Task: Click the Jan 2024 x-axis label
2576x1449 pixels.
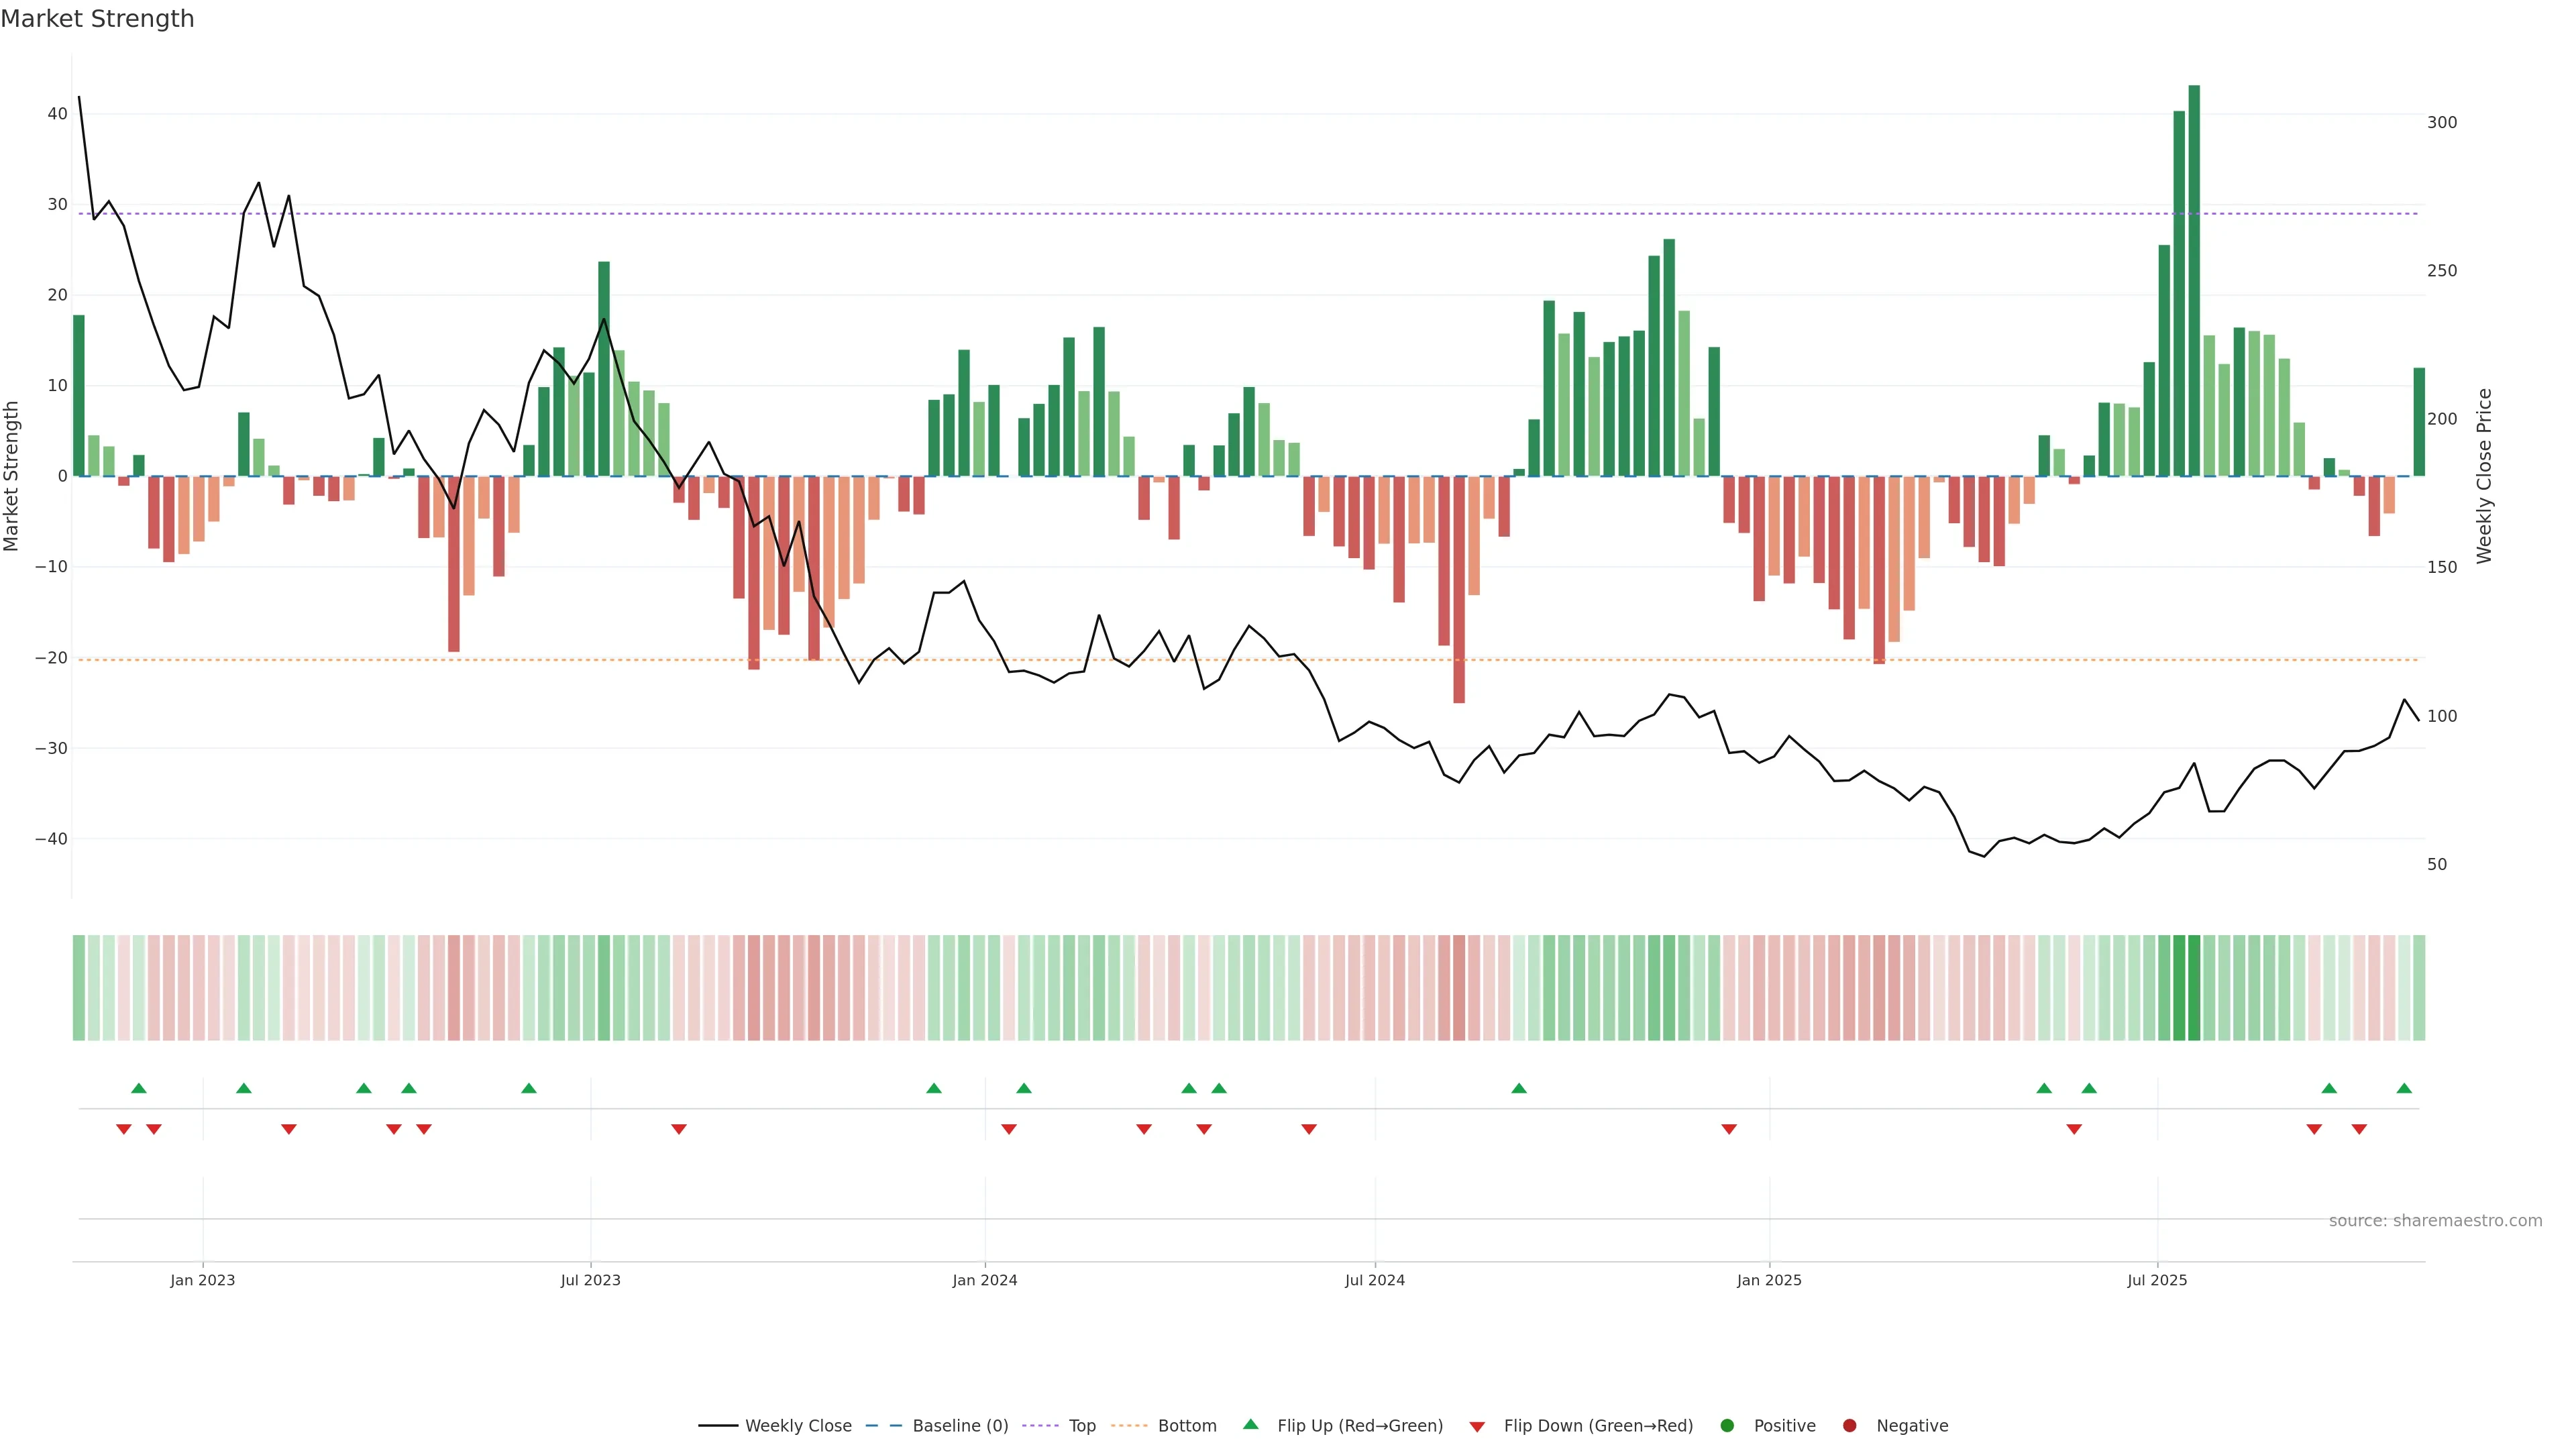Action: pyautogui.click(x=984, y=1280)
